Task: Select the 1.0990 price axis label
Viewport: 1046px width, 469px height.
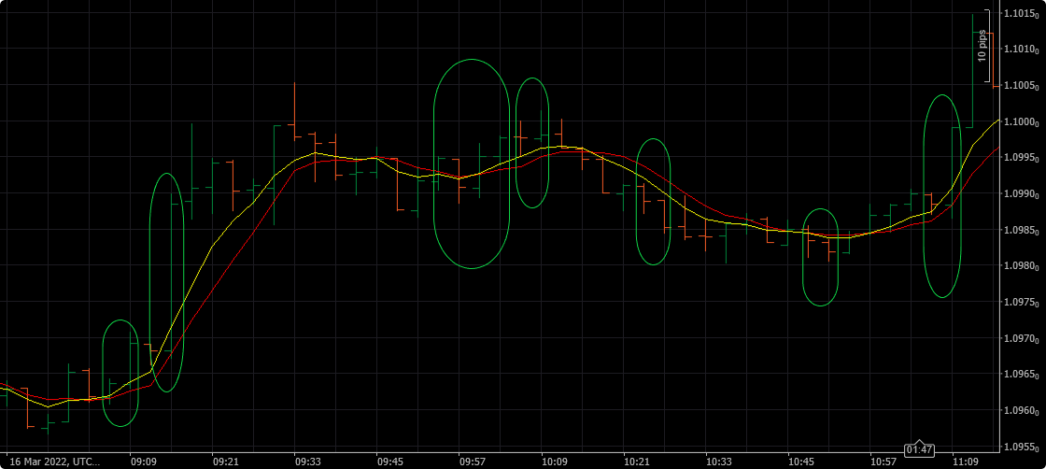Action: 1024,194
